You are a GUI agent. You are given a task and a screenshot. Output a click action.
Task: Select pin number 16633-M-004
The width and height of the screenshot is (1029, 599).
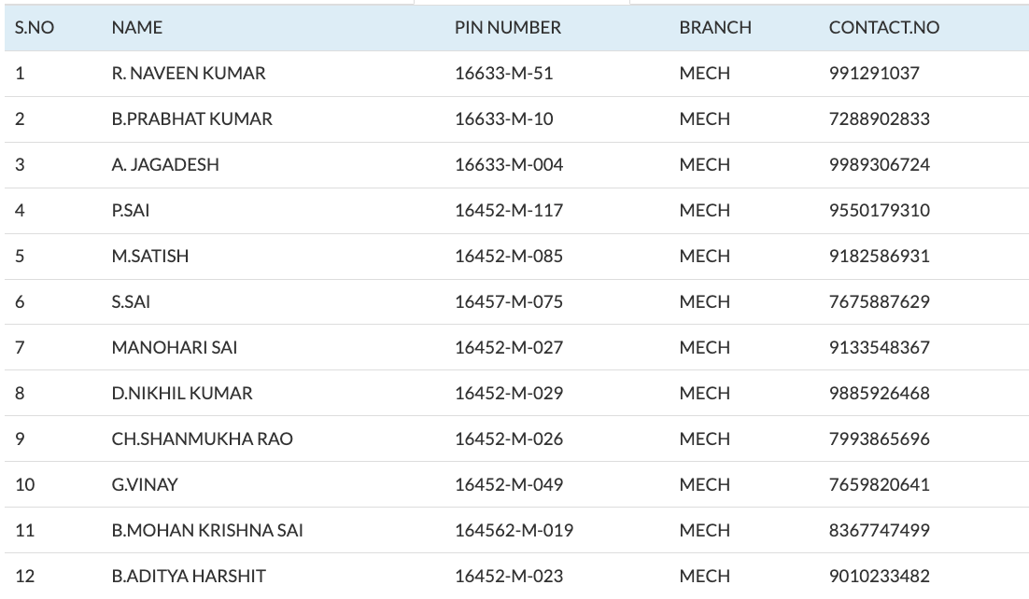click(x=509, y=164)
